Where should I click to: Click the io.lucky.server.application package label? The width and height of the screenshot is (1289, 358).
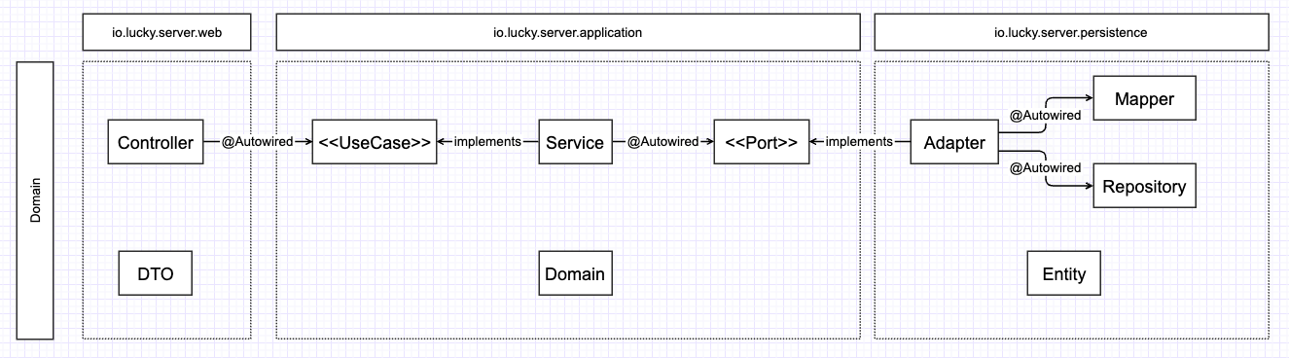(568, 32)
